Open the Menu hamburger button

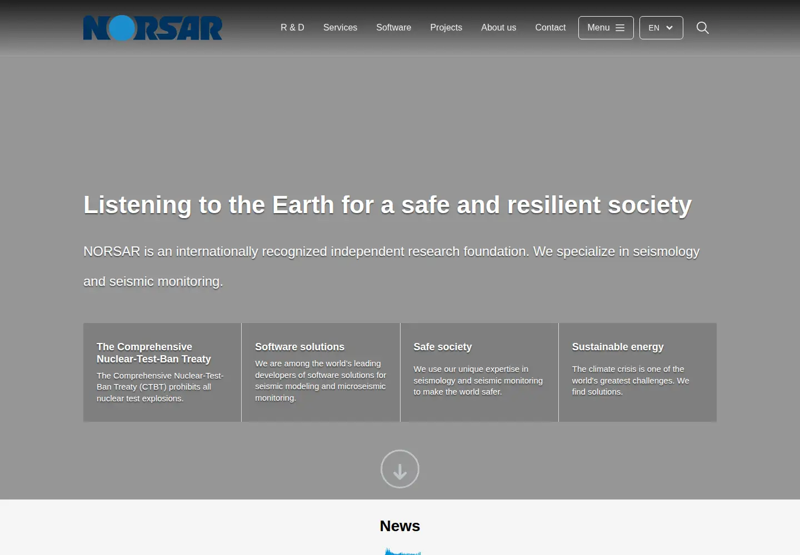(606, 28)
